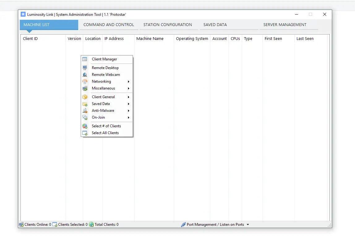Screen dimensions: 355x245
Task: Sort by the IP Address column header
Action: click(114, 39)
